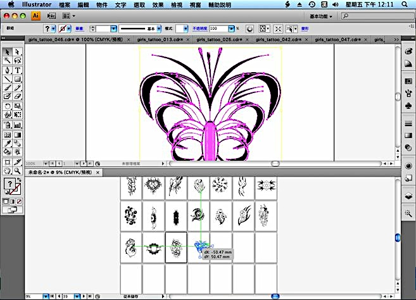Set paint mode to Gradient
This screenshot has height=300, width=416.
pos(12,202)
